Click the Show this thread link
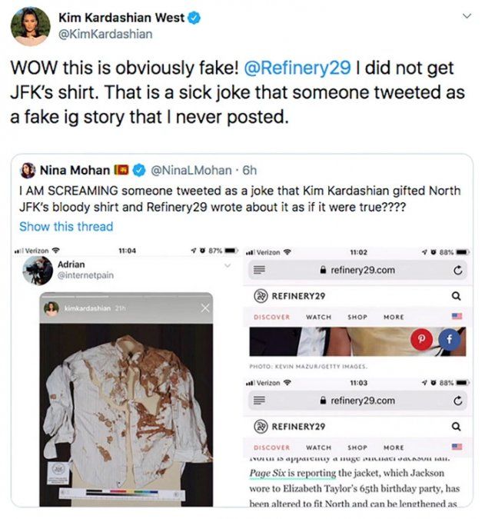 point(66,226)
